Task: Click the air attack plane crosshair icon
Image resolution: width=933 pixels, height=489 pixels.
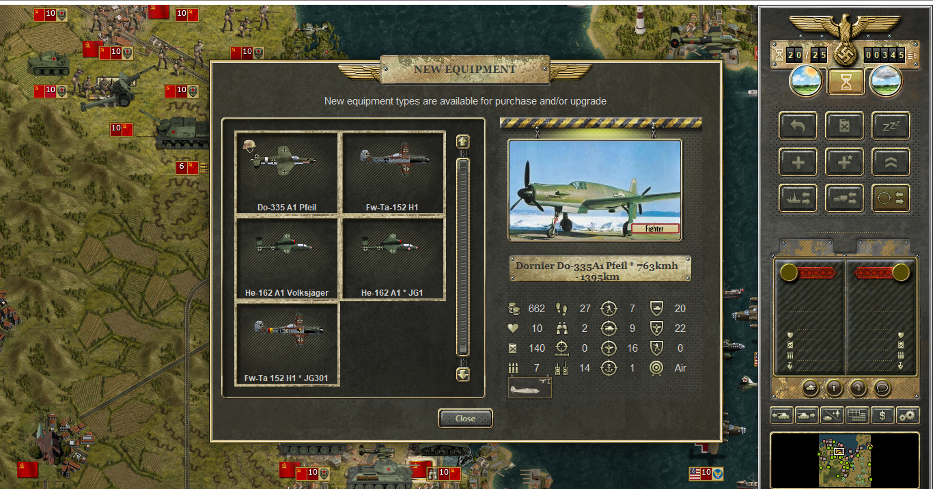Action: point(610,348)
